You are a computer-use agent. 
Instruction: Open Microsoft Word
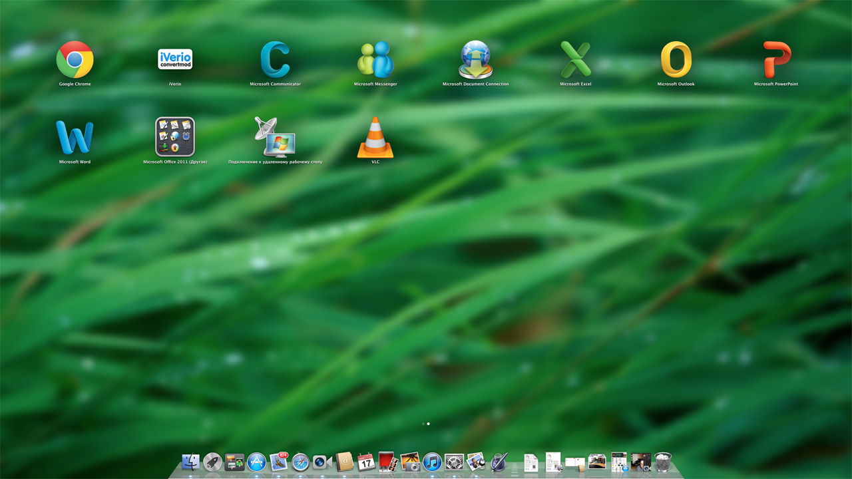pyautogui.click(x=75, y=137)
